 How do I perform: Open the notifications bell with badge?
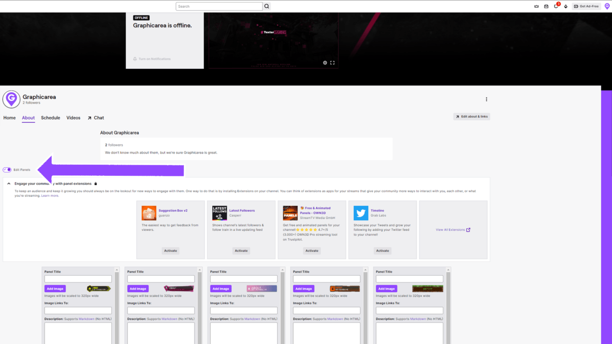click(x=556, y=6)
